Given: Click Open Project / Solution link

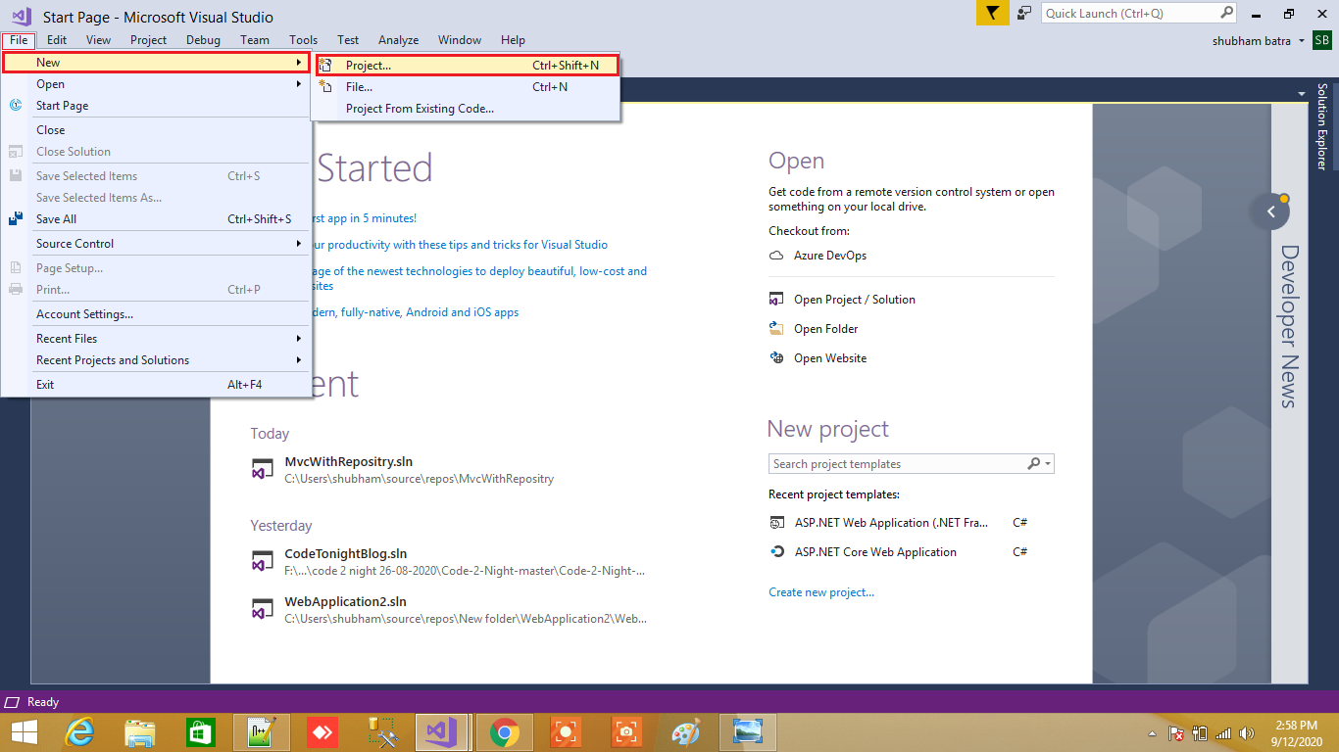Looking at the screenshot, I should click(855, 300).
